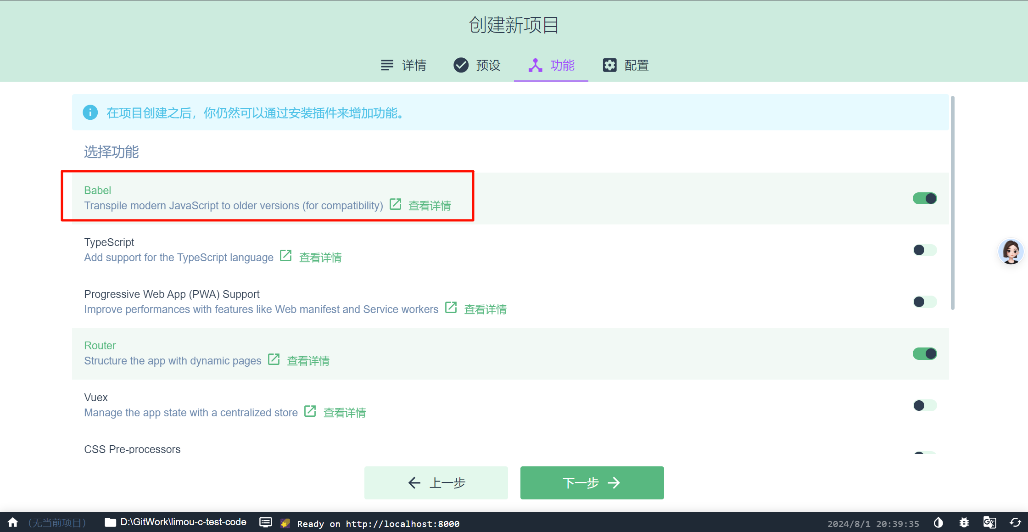Viewport: 1028px width, 532px height.
Task: Turn off the Router toggle
Action: 924,353
